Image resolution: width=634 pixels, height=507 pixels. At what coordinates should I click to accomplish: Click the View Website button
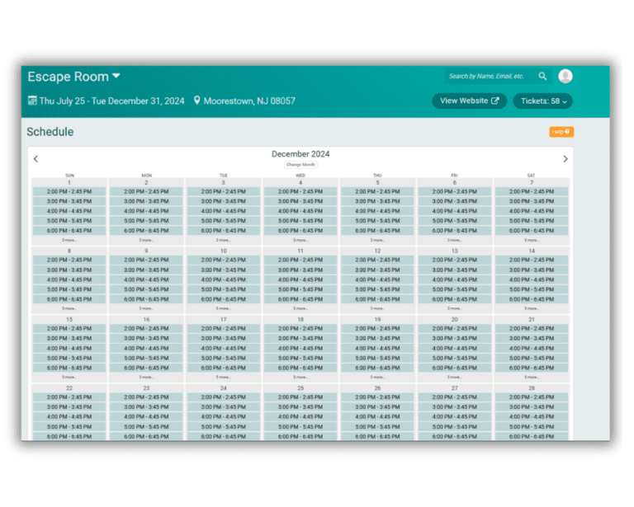(469, 101)
